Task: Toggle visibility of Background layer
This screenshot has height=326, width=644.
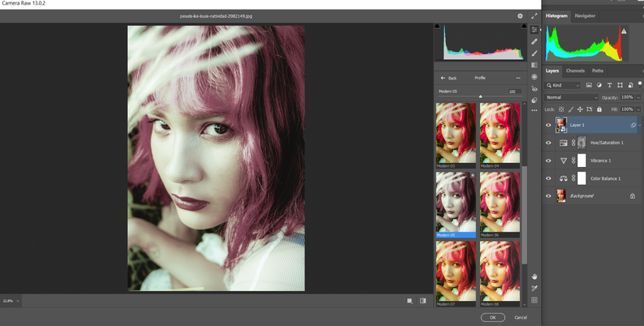Action: point(548,197)
